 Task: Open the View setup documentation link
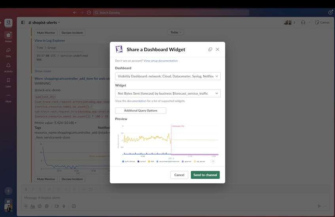[x=161, y=61]
